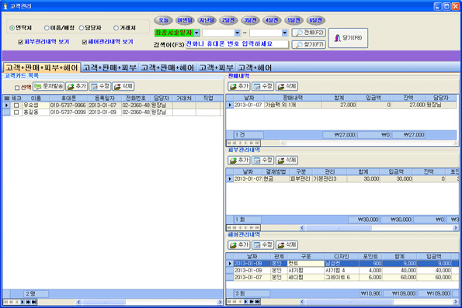Click 삭제 in the 고객카드 목록 toolbar
462x308 pixels.
pos(123,86)
